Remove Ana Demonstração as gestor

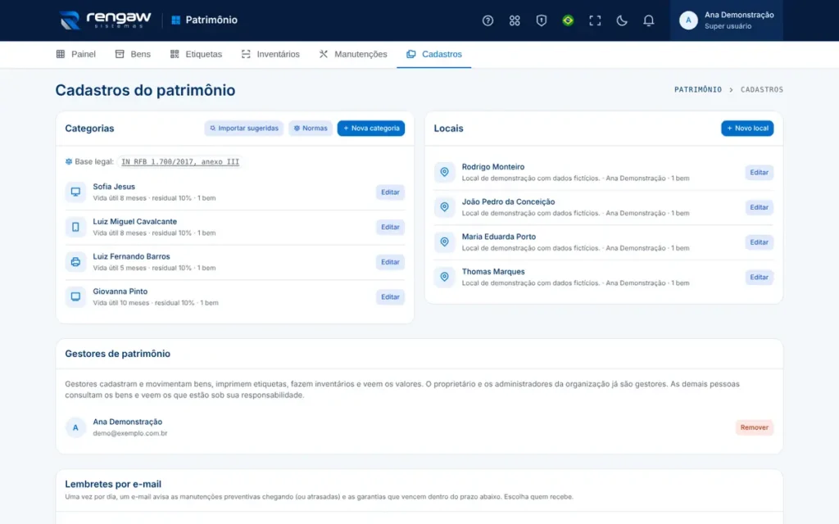[x=754, y=427]
